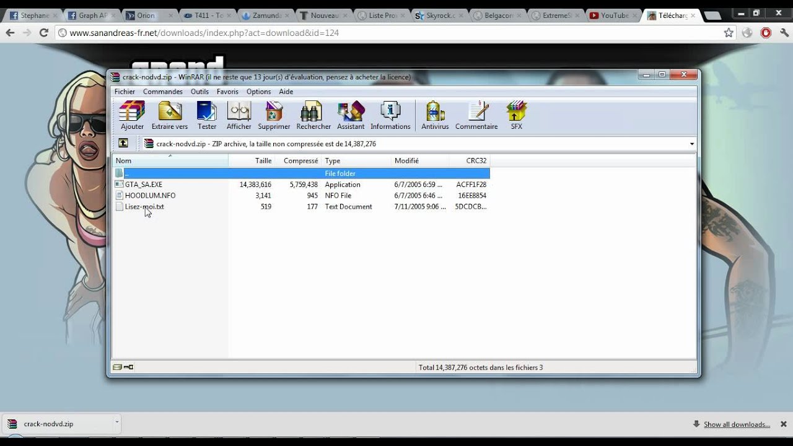
Task: Click the crack-nodvd.zip download item icon
Action: point(12,424)
